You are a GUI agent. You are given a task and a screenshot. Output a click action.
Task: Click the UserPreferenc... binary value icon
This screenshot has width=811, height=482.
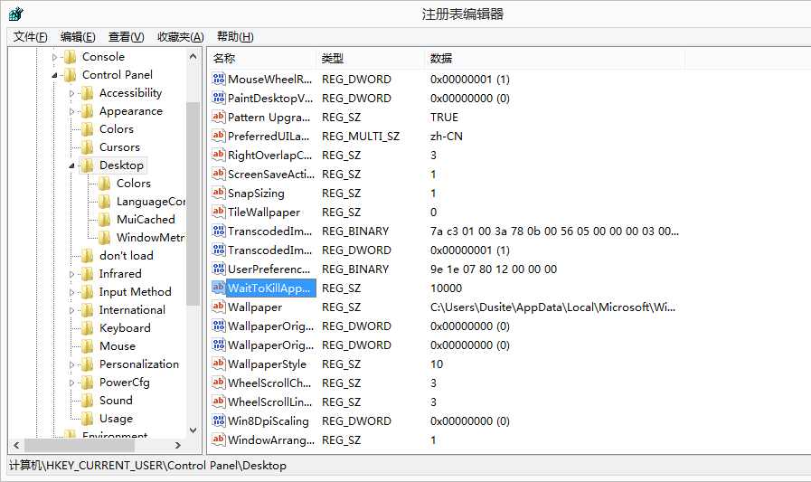pyautogui.click(x=218, y=269)
